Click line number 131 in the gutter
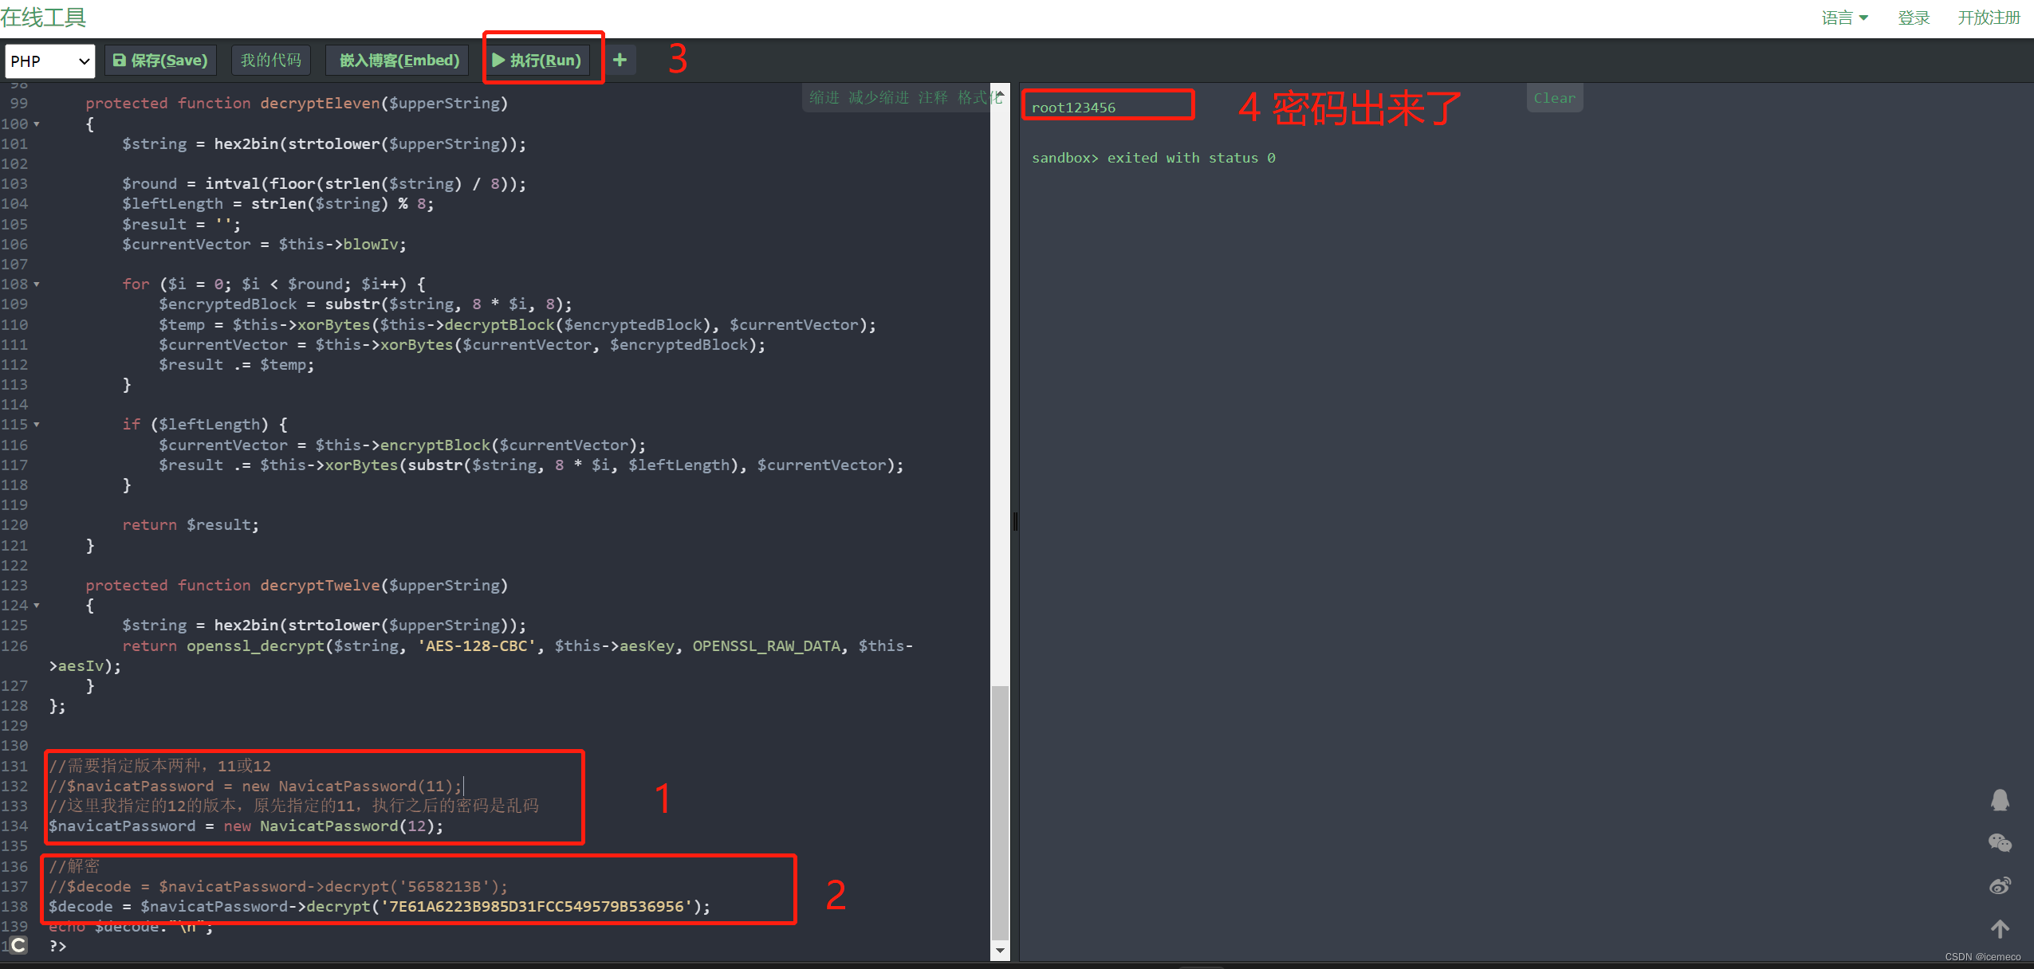Screen dimensions: 2034x969 14,767
